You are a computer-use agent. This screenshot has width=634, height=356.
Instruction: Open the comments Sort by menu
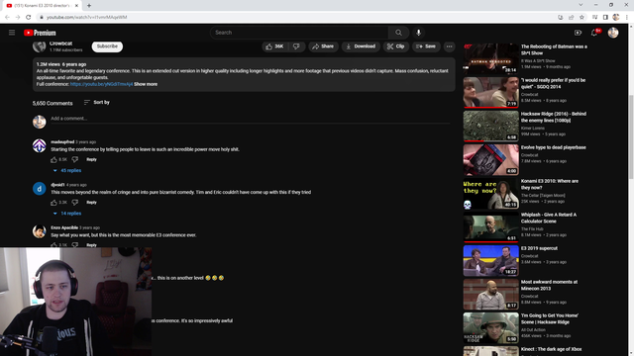97,103
